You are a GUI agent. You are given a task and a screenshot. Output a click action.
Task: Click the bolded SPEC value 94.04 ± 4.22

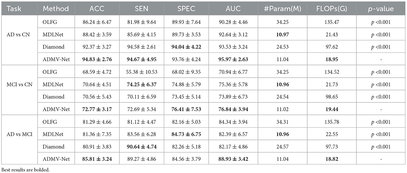(186, 47)
